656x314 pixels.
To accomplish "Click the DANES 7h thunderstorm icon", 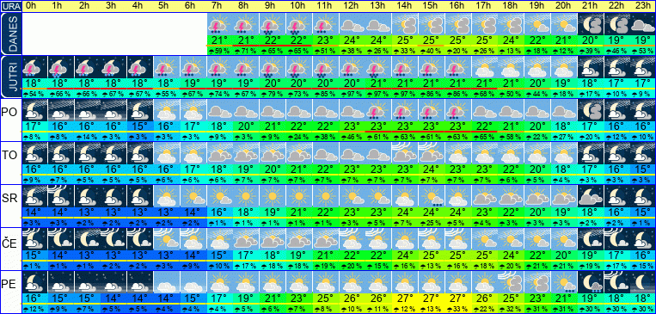I will [218, 25].
